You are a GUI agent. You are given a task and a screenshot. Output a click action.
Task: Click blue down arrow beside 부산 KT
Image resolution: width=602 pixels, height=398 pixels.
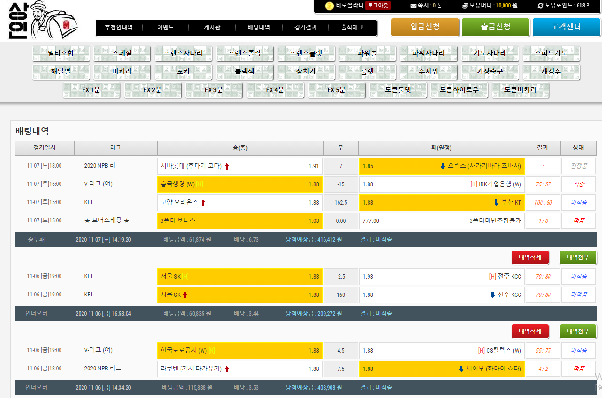pyautogui.click(x=496, y=203)
